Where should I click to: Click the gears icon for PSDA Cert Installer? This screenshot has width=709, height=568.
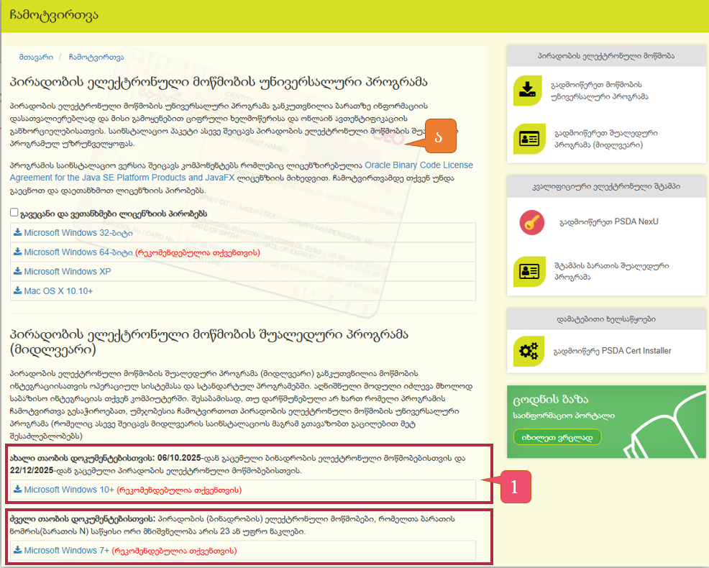(529, 351)
